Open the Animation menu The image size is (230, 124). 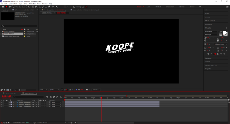point(32,4)
